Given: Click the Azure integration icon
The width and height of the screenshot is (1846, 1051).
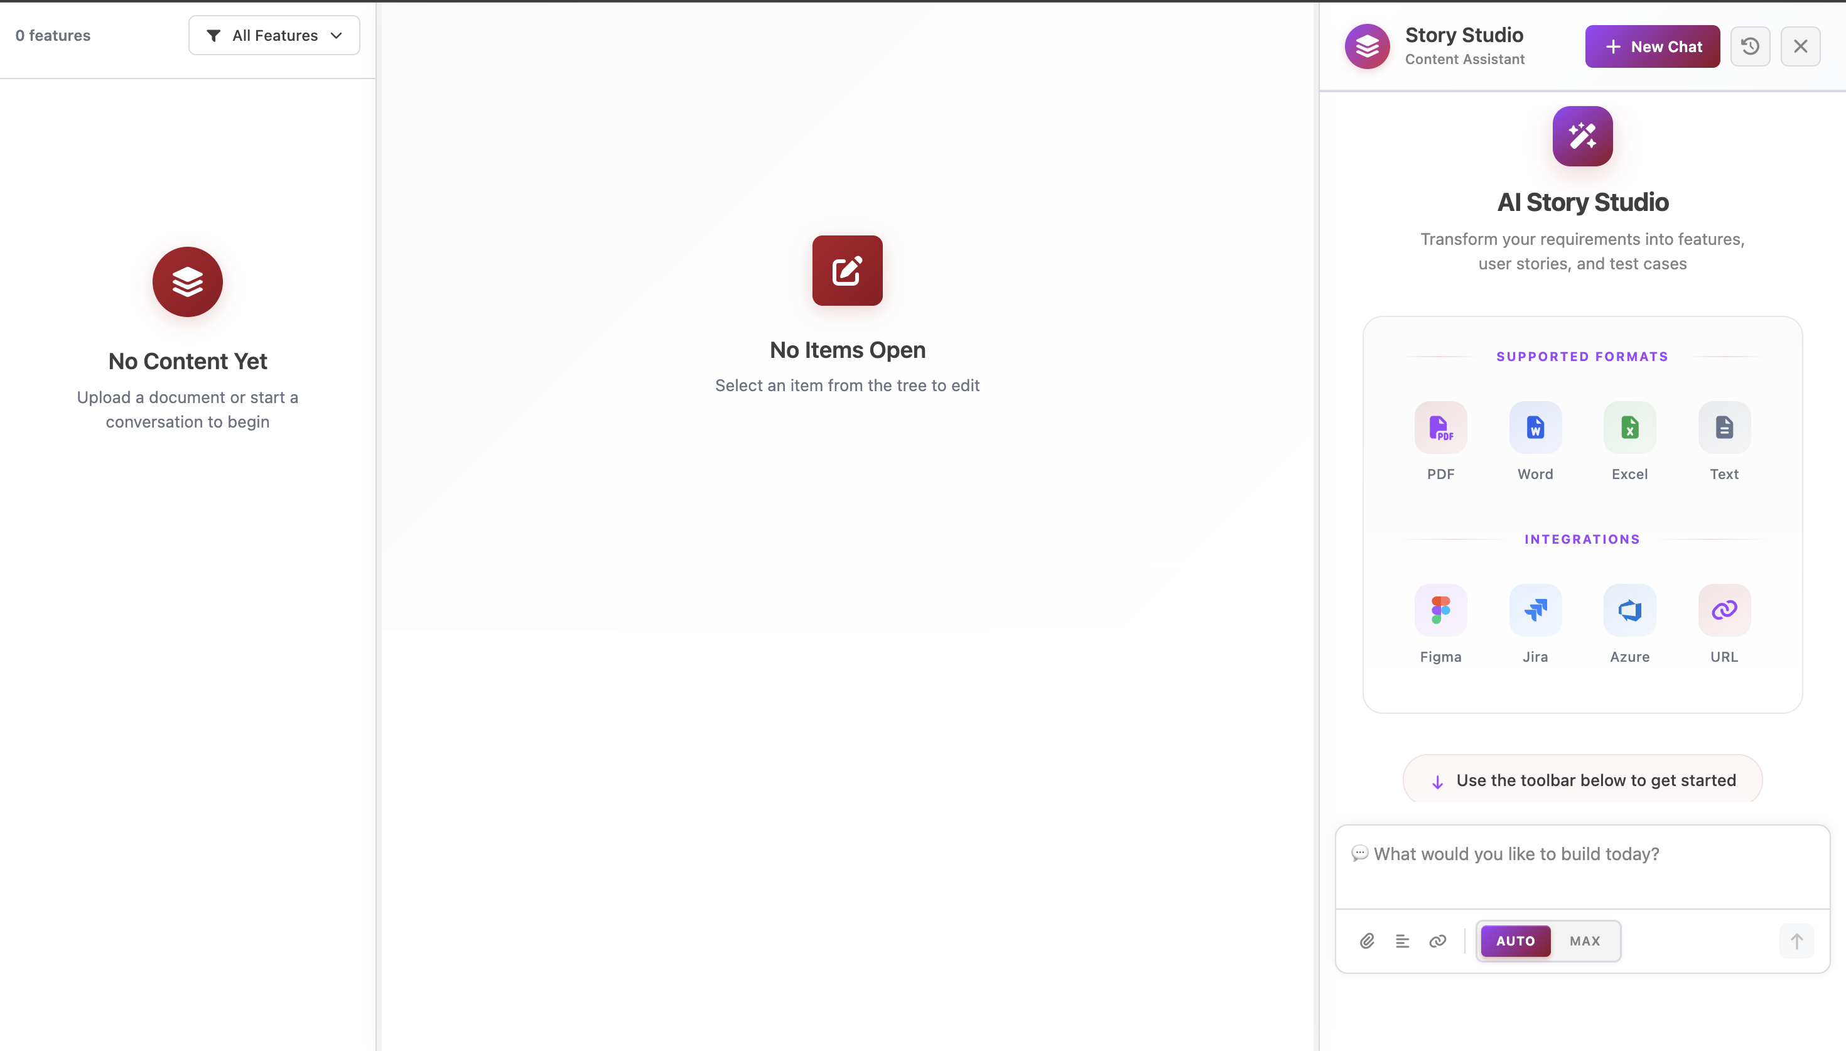Looking at the screenshot, I should (x=1629, y=610).
